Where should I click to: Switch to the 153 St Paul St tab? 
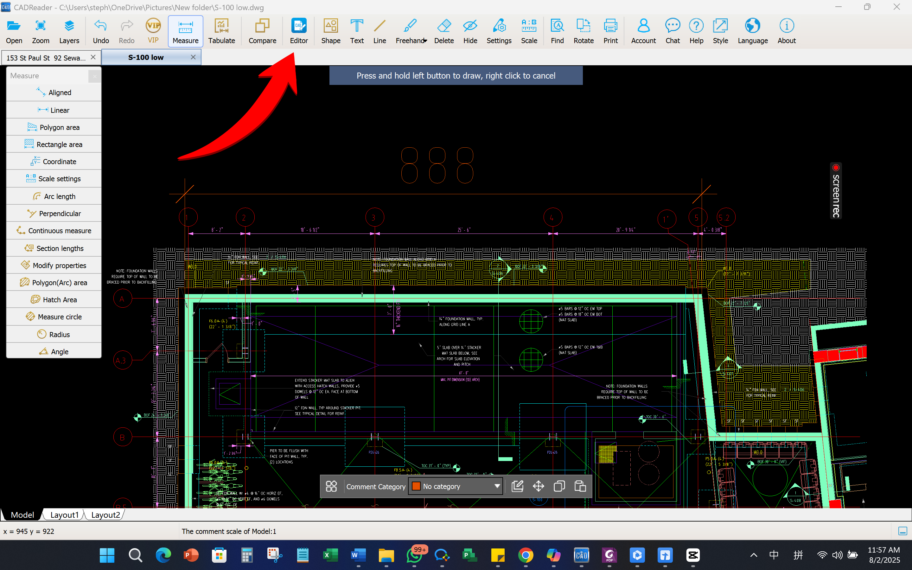click(x=46, y=58)
